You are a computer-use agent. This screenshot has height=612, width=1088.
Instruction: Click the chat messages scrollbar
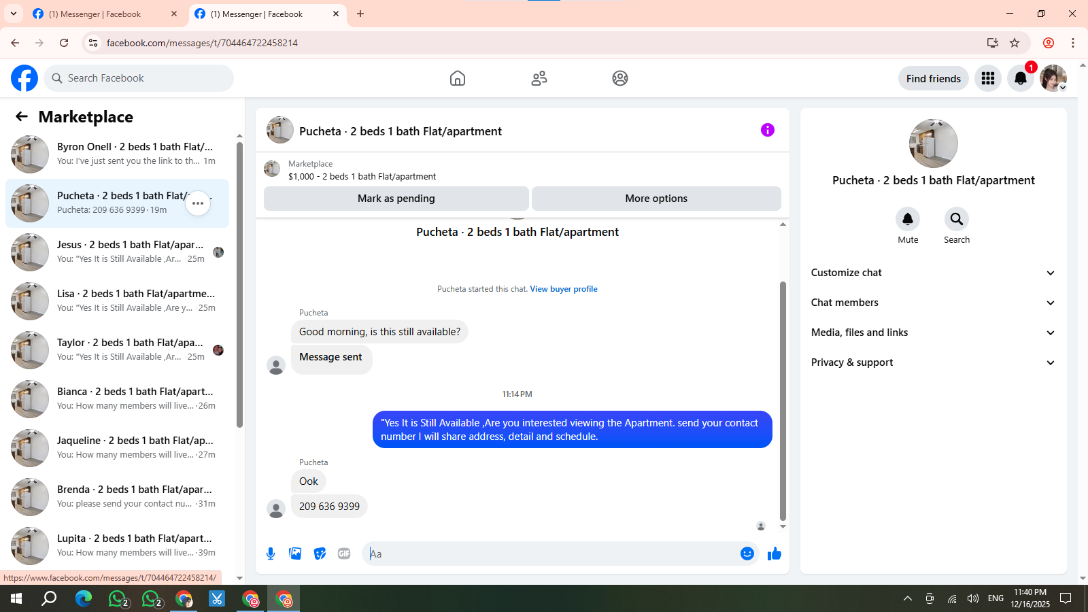(x=783, y=401)
